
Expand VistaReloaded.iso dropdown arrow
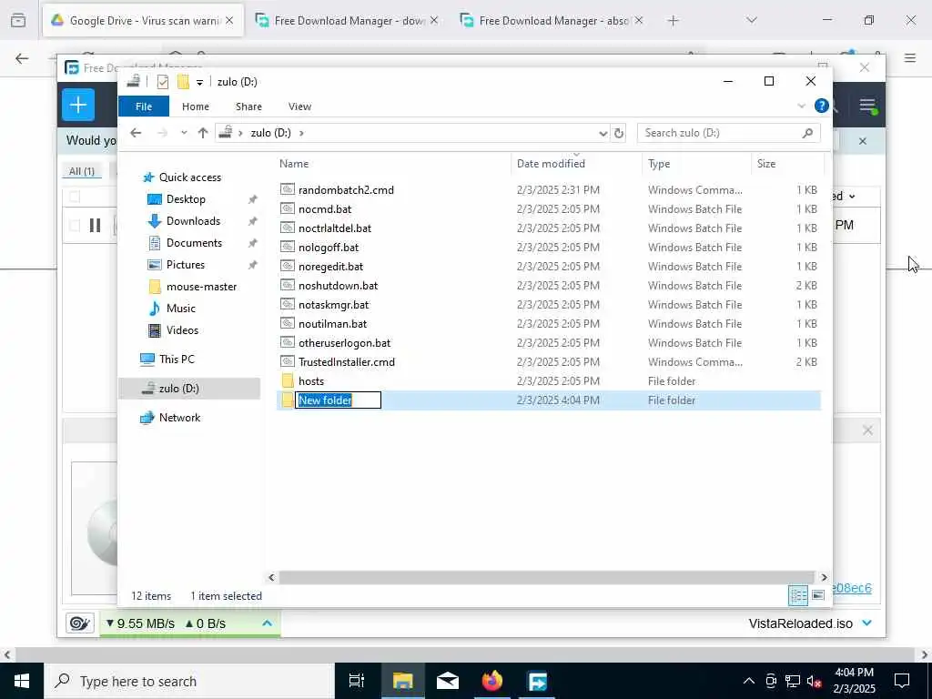tap(866, 623)
